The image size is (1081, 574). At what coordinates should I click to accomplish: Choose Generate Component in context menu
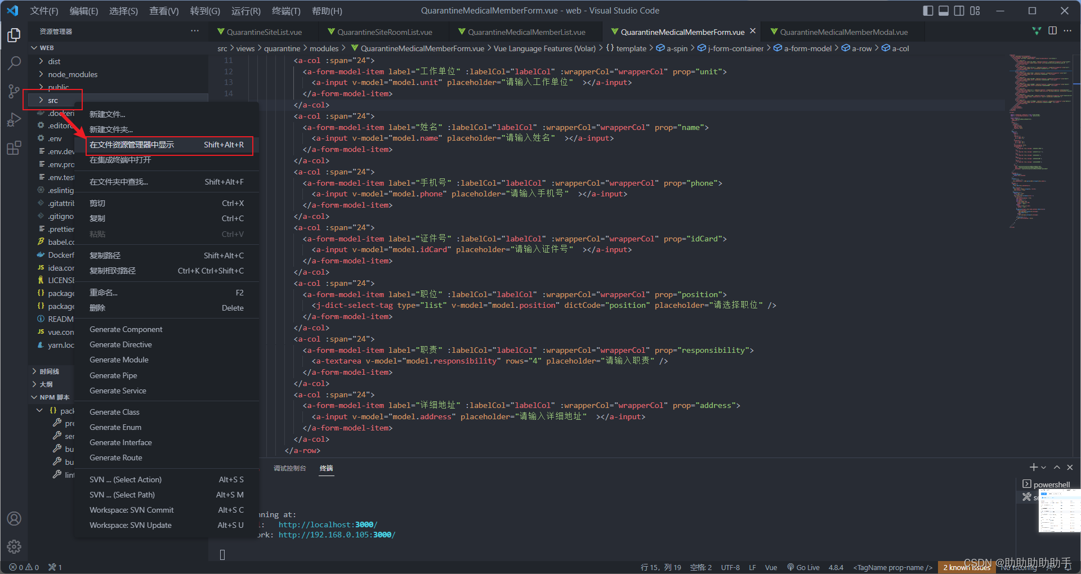point(167,329)
